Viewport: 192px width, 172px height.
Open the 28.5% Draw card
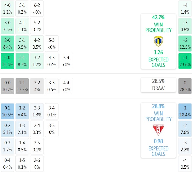pyautogui.click(x=158, y=85)
